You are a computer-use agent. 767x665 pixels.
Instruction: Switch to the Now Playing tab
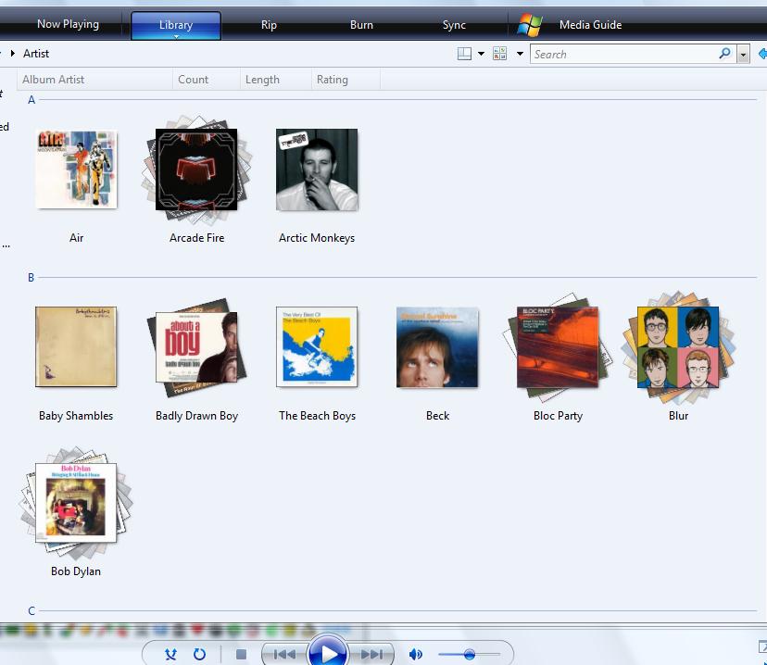click(68, 24)
